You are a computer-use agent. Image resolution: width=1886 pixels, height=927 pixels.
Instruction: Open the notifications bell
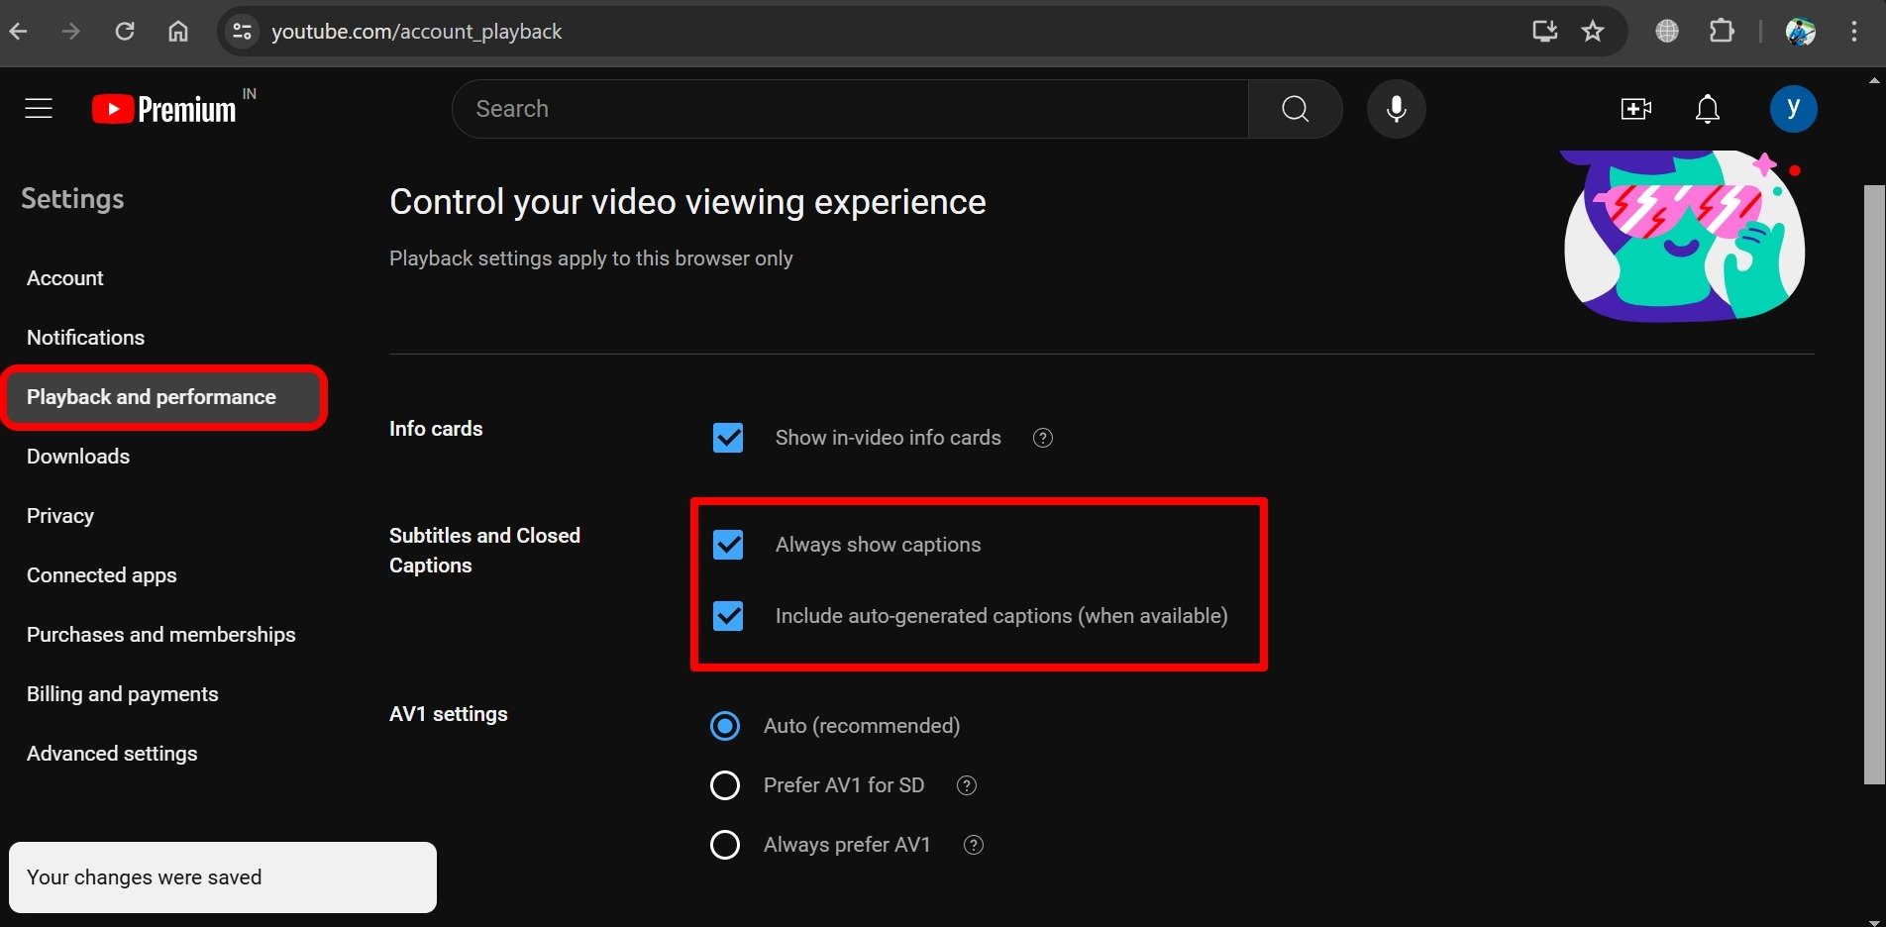pos(1708,109)
